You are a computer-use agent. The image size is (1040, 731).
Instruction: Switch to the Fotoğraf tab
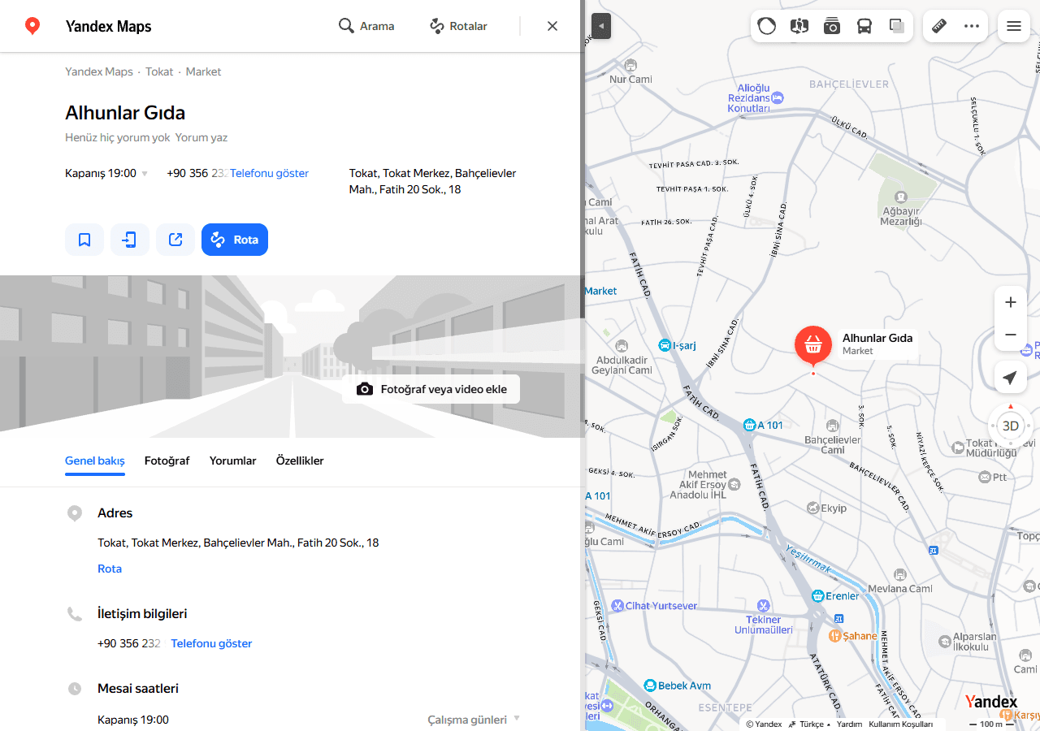(167, 461)
